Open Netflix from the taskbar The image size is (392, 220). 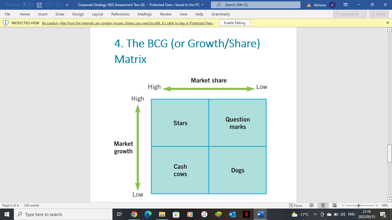[x=246, y=214]
